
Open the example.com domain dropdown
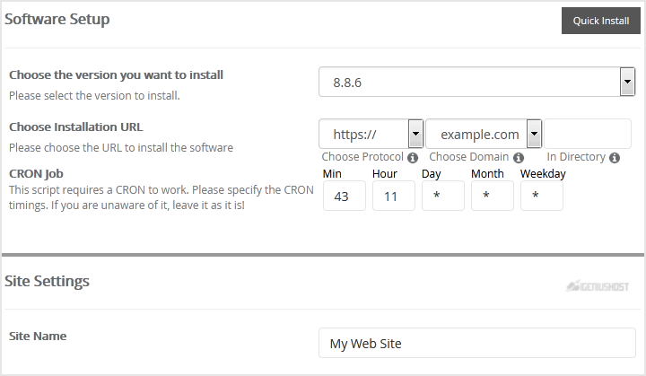click(484, 135)
